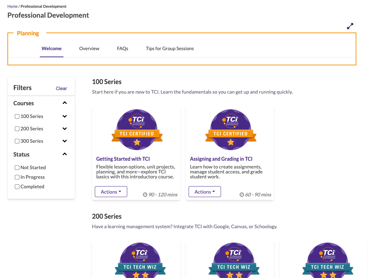Click the expand icon above the Planning panel
The height and width of the screenshot is (278, 368).
[x=350, y=26]
